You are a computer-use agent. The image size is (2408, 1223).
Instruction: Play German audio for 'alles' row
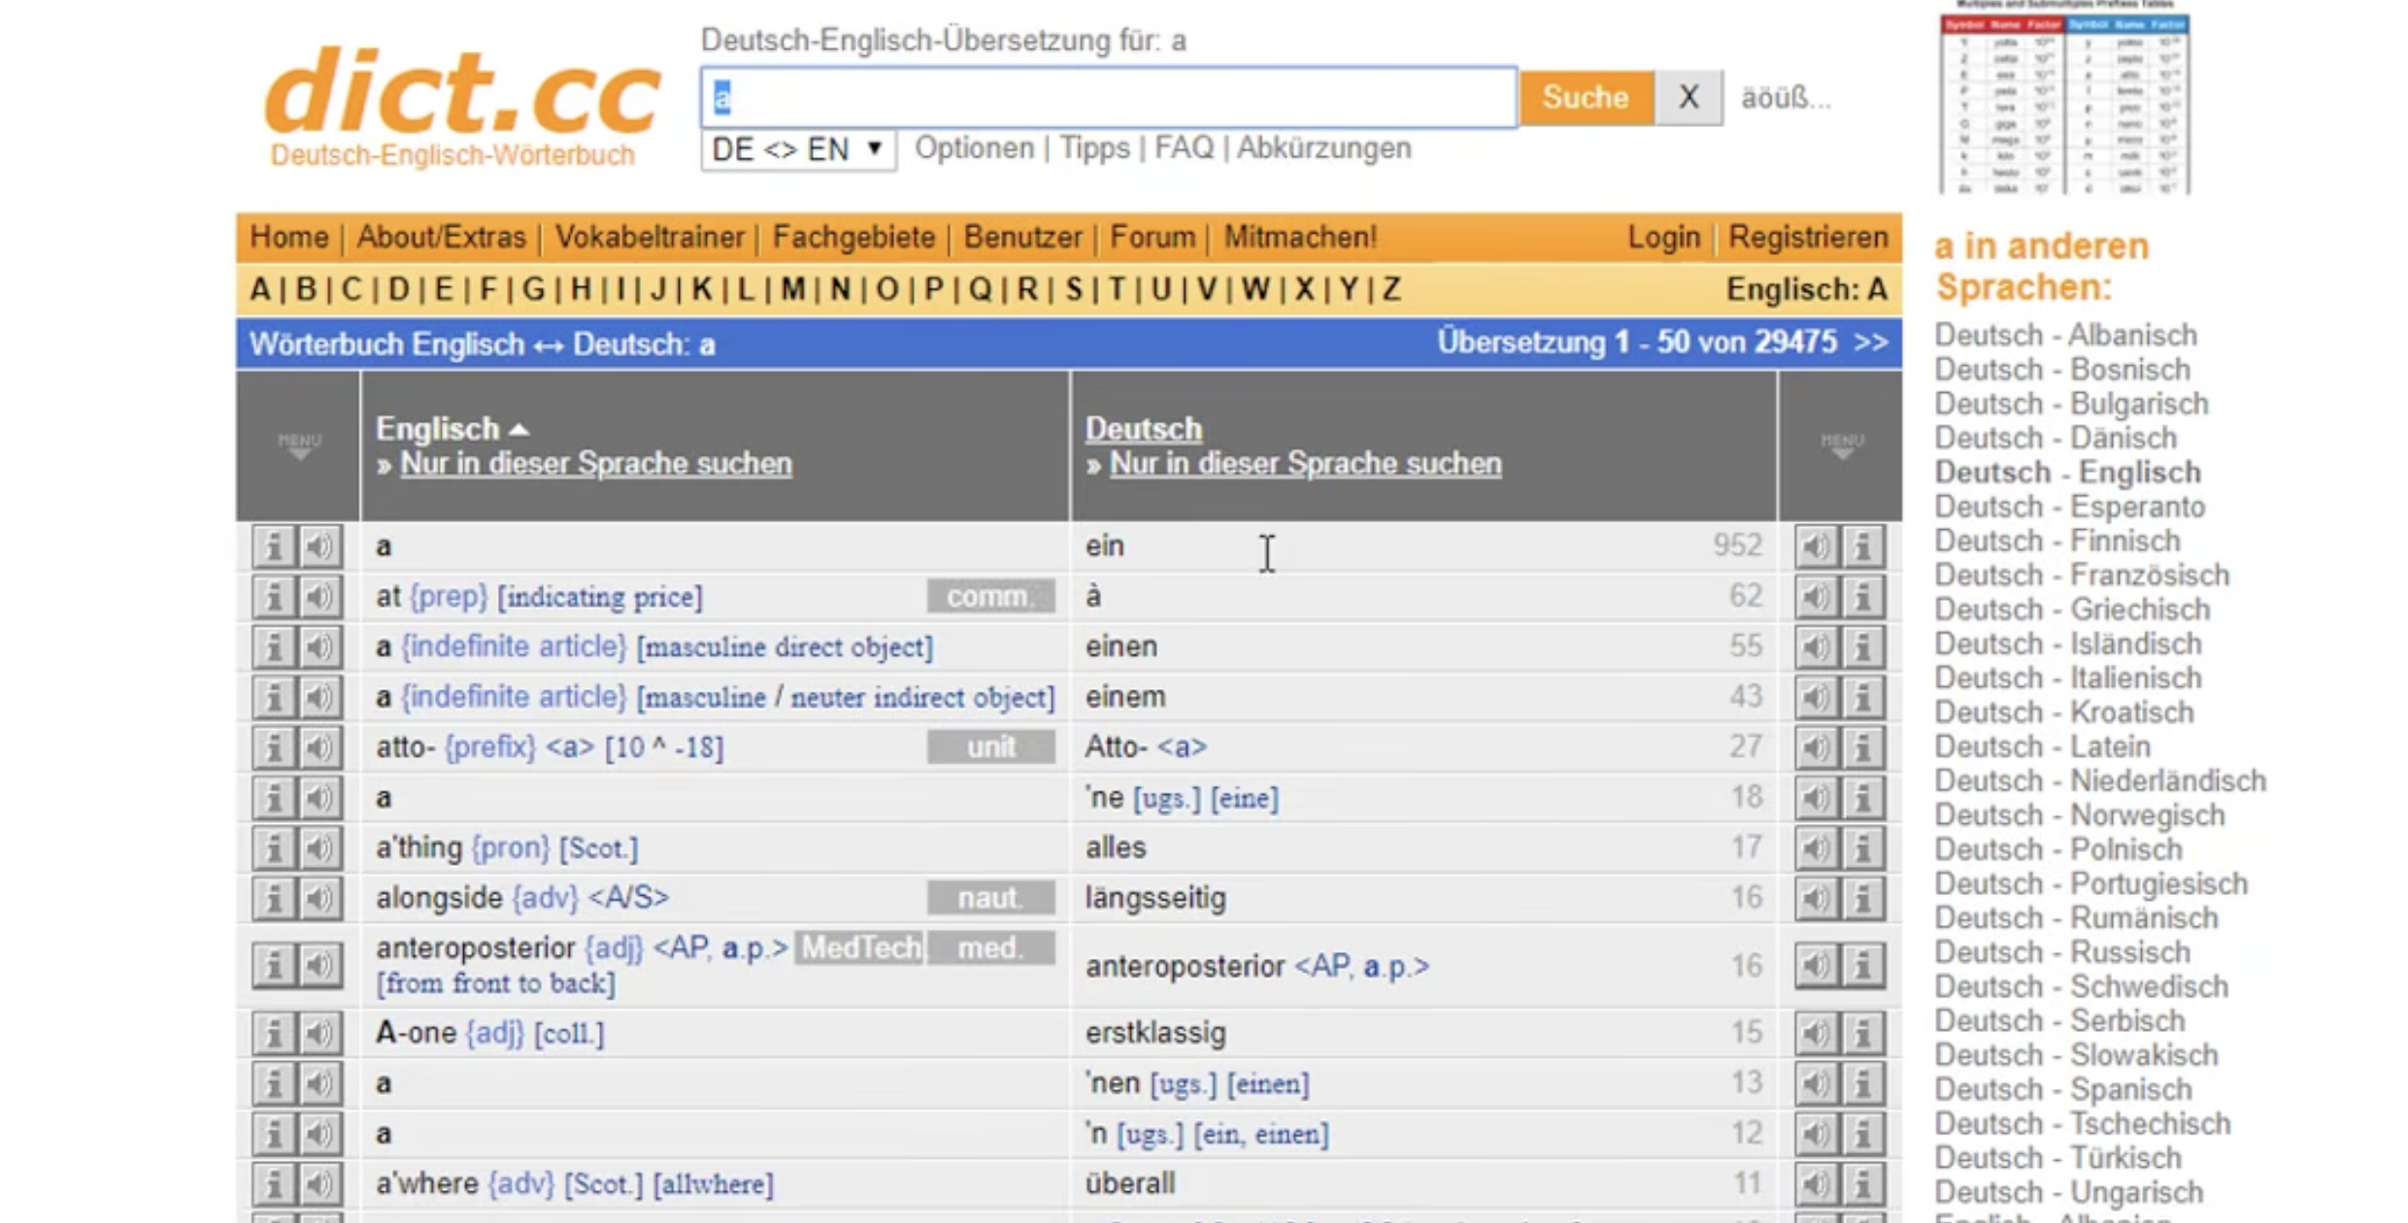[x=1816, y=848]
